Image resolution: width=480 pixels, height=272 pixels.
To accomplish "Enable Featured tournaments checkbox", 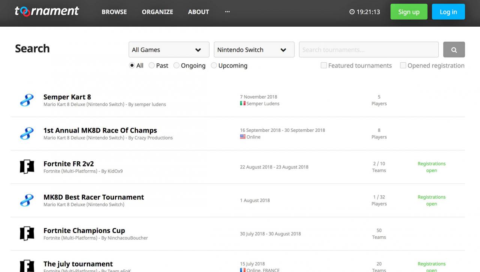I will pos(324,65).
